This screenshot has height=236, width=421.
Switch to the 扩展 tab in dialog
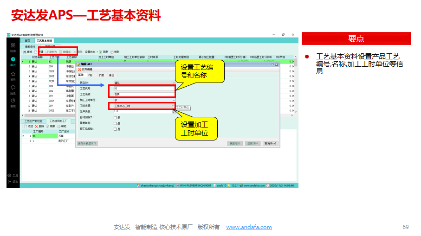pyautogui.click(x=101, y=75)
